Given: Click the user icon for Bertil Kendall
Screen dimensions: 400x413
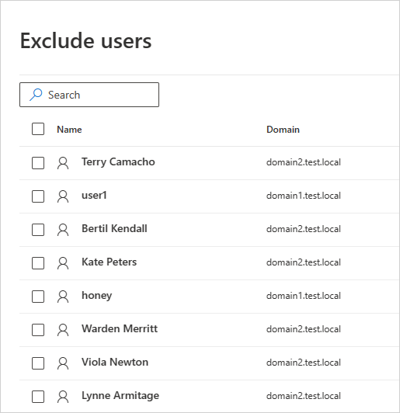Looking at the screenshot, I should pyautogui.click(x=63, y=230).
